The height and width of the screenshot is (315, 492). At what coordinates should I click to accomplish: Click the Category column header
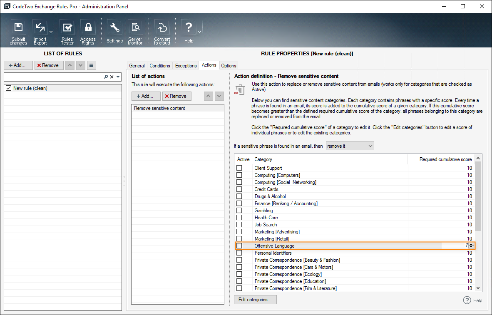click(330, 159)
